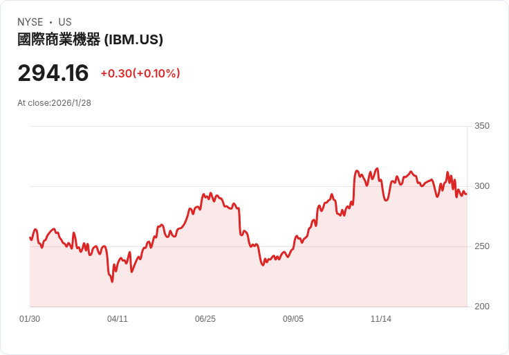Select the 294.16 closing price
The width and height of the screenshot is (509, 355).
pyautogui.click(x=53, y=73)
